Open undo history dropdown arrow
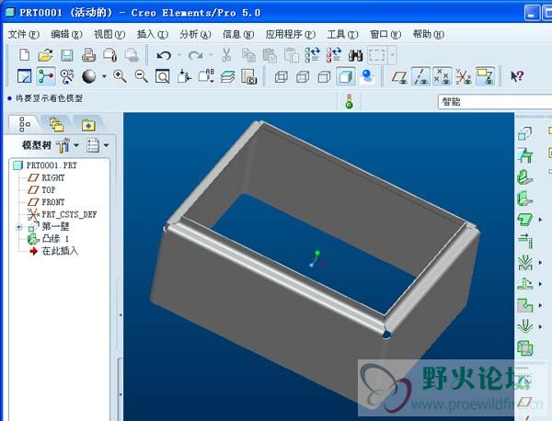 tap(179, 55)
